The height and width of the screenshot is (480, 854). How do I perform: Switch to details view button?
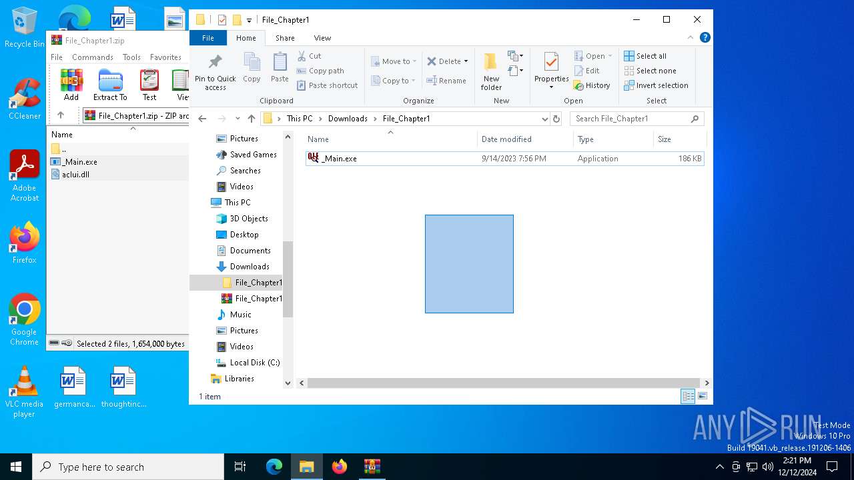tap(688, 397)
